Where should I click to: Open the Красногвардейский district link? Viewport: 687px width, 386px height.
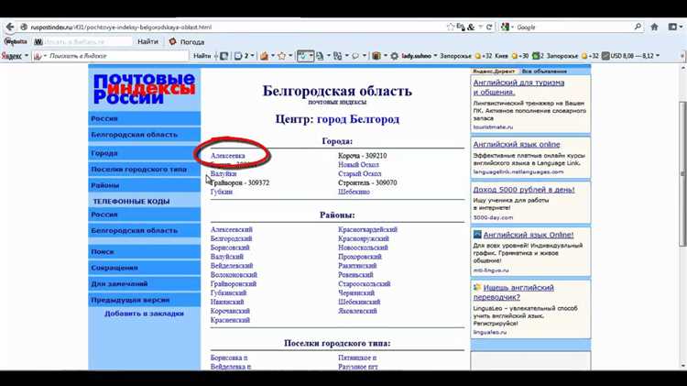(x=367, y=229)
